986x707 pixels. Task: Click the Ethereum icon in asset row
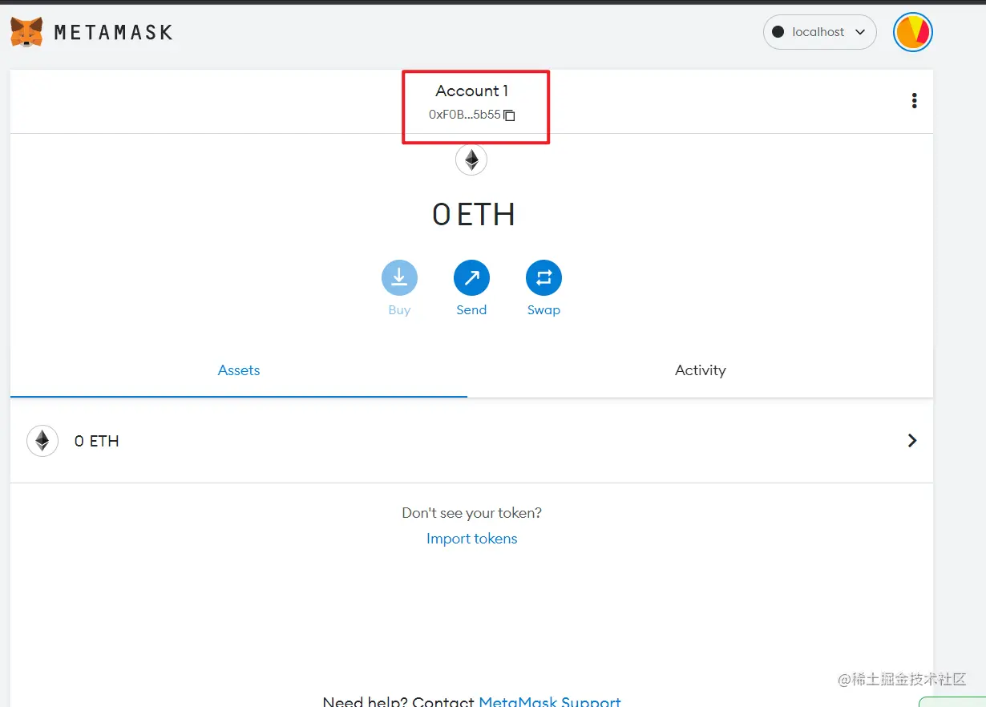point(42,441)
